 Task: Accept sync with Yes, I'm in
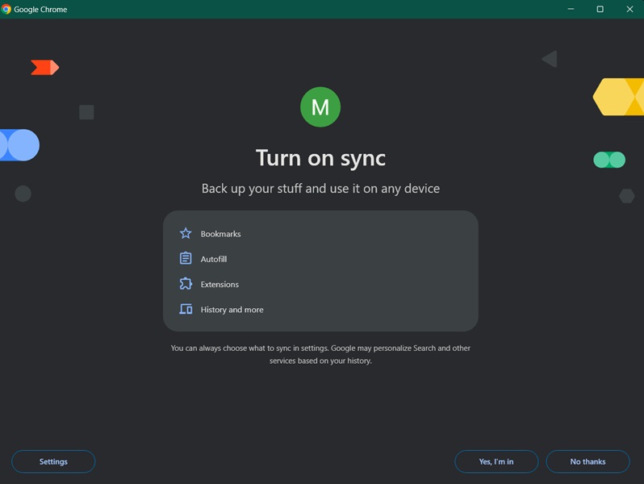(496, 461)
